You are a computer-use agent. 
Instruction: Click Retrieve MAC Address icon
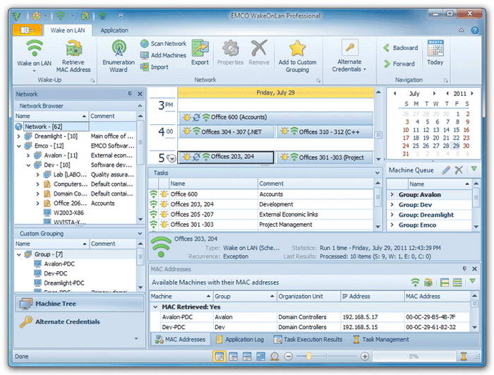coord(74,49)
